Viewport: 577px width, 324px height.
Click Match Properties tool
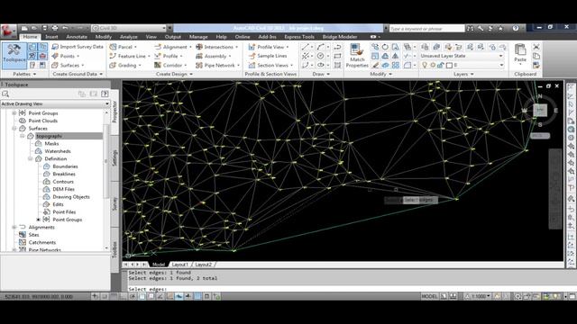[357, 56]
